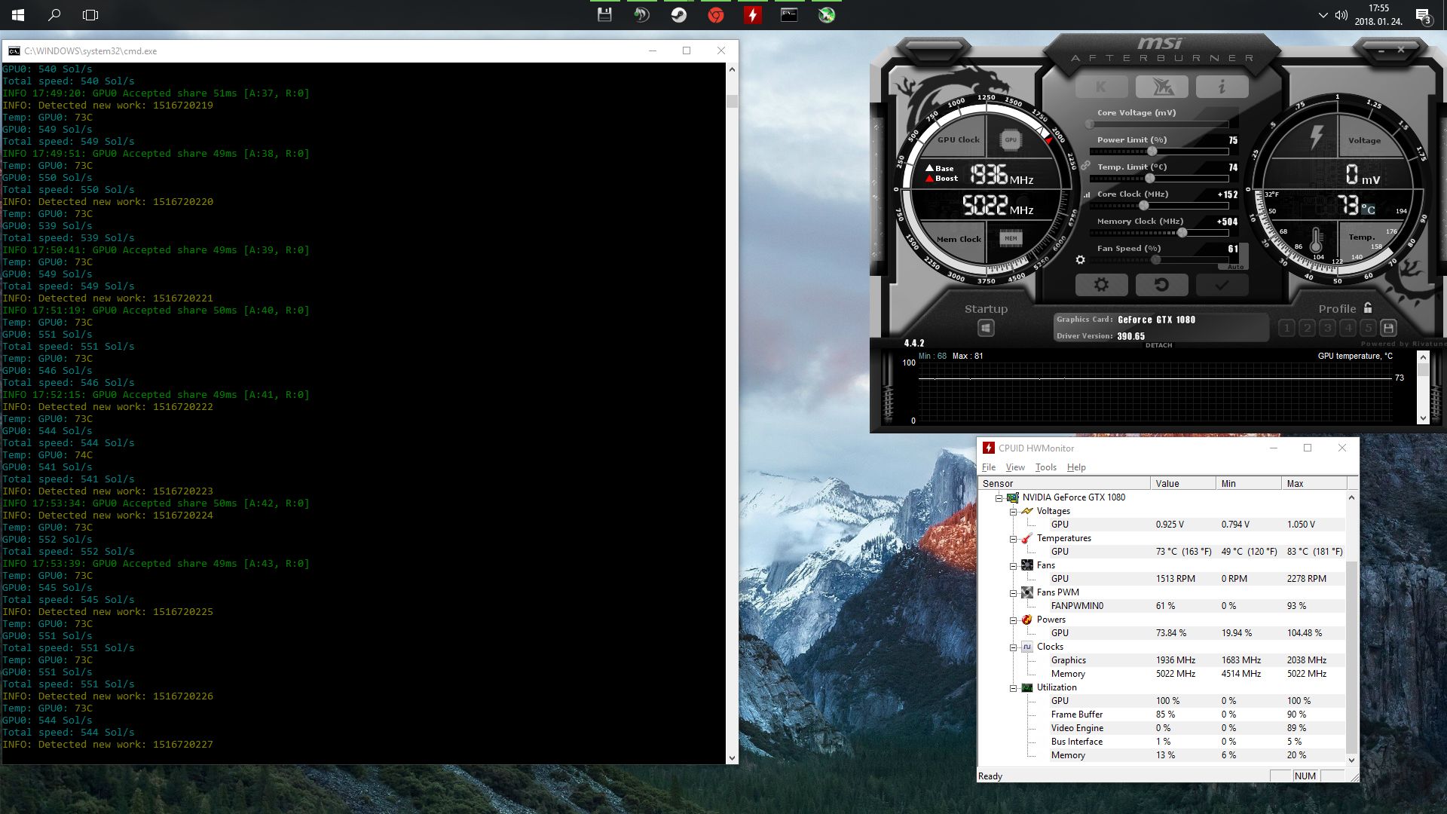Open the MSI Afterburner settings gear button
This screenshot has width=1447, height=814.
point(1101,285)
